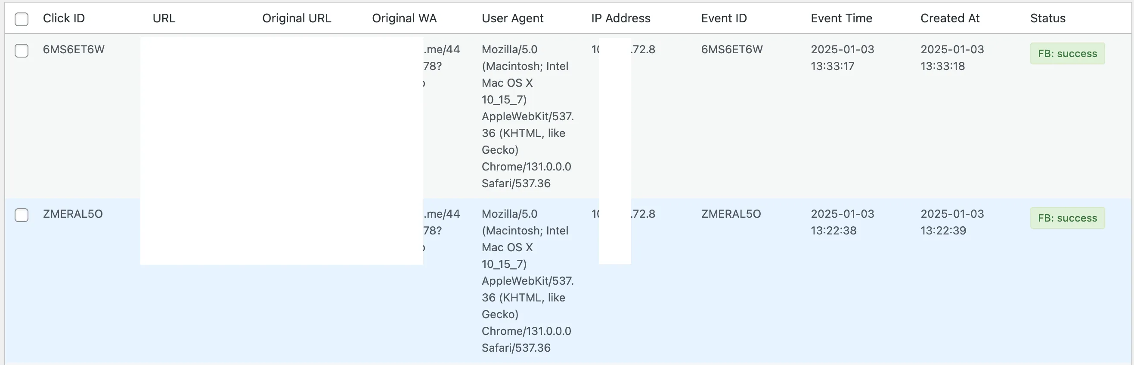Viewport: 1134px width, 365px height.
Task: Click the Status column header
Action: pyautogui.click(x=1047, y=18)
